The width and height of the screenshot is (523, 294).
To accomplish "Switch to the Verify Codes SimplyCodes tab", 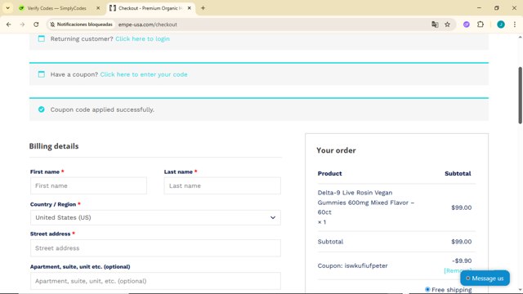I will click(56, 8).
